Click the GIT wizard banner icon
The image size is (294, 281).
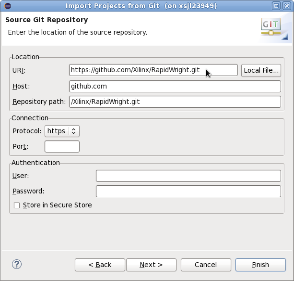click(x=275, y=29)
